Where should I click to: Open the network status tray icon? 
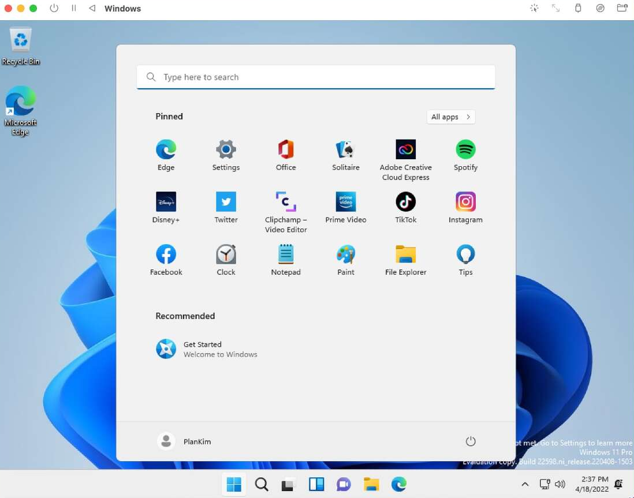tap(545, 484)
